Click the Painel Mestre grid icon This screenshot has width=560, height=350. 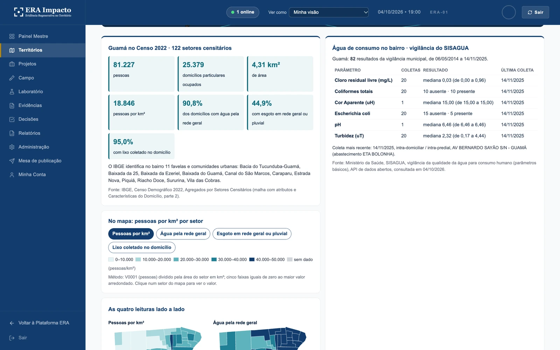[12, 36]
